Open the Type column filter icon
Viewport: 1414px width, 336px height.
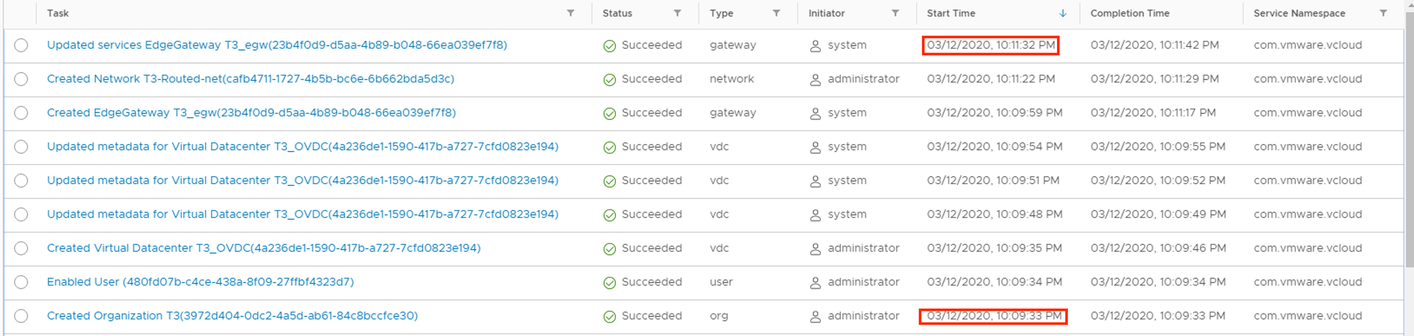[x=776, y=13]
